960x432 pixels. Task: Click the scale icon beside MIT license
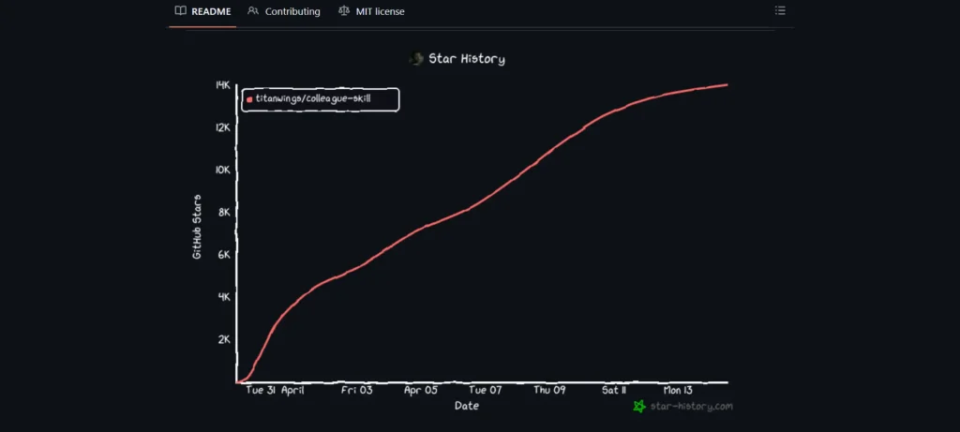(343, 11)
